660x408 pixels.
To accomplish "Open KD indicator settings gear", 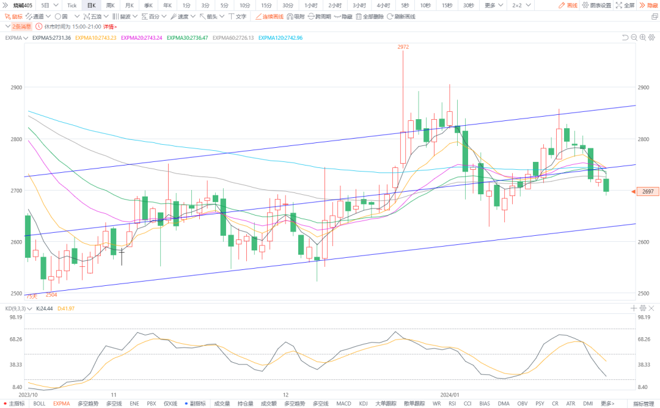I will 643,308.
